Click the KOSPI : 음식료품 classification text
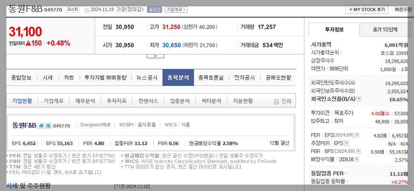 tap(138, 125)
